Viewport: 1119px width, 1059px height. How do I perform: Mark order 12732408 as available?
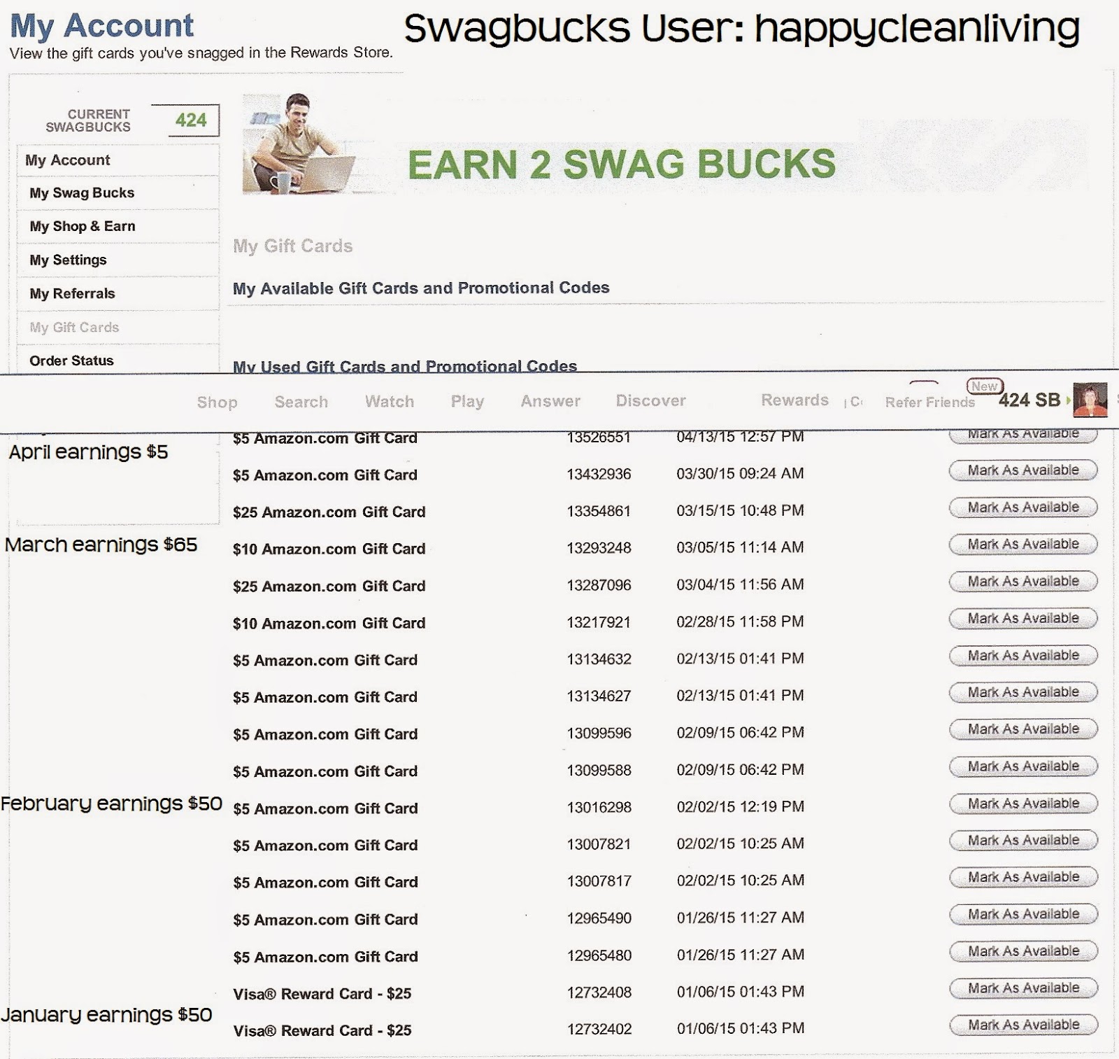[x=1023, y=988]
